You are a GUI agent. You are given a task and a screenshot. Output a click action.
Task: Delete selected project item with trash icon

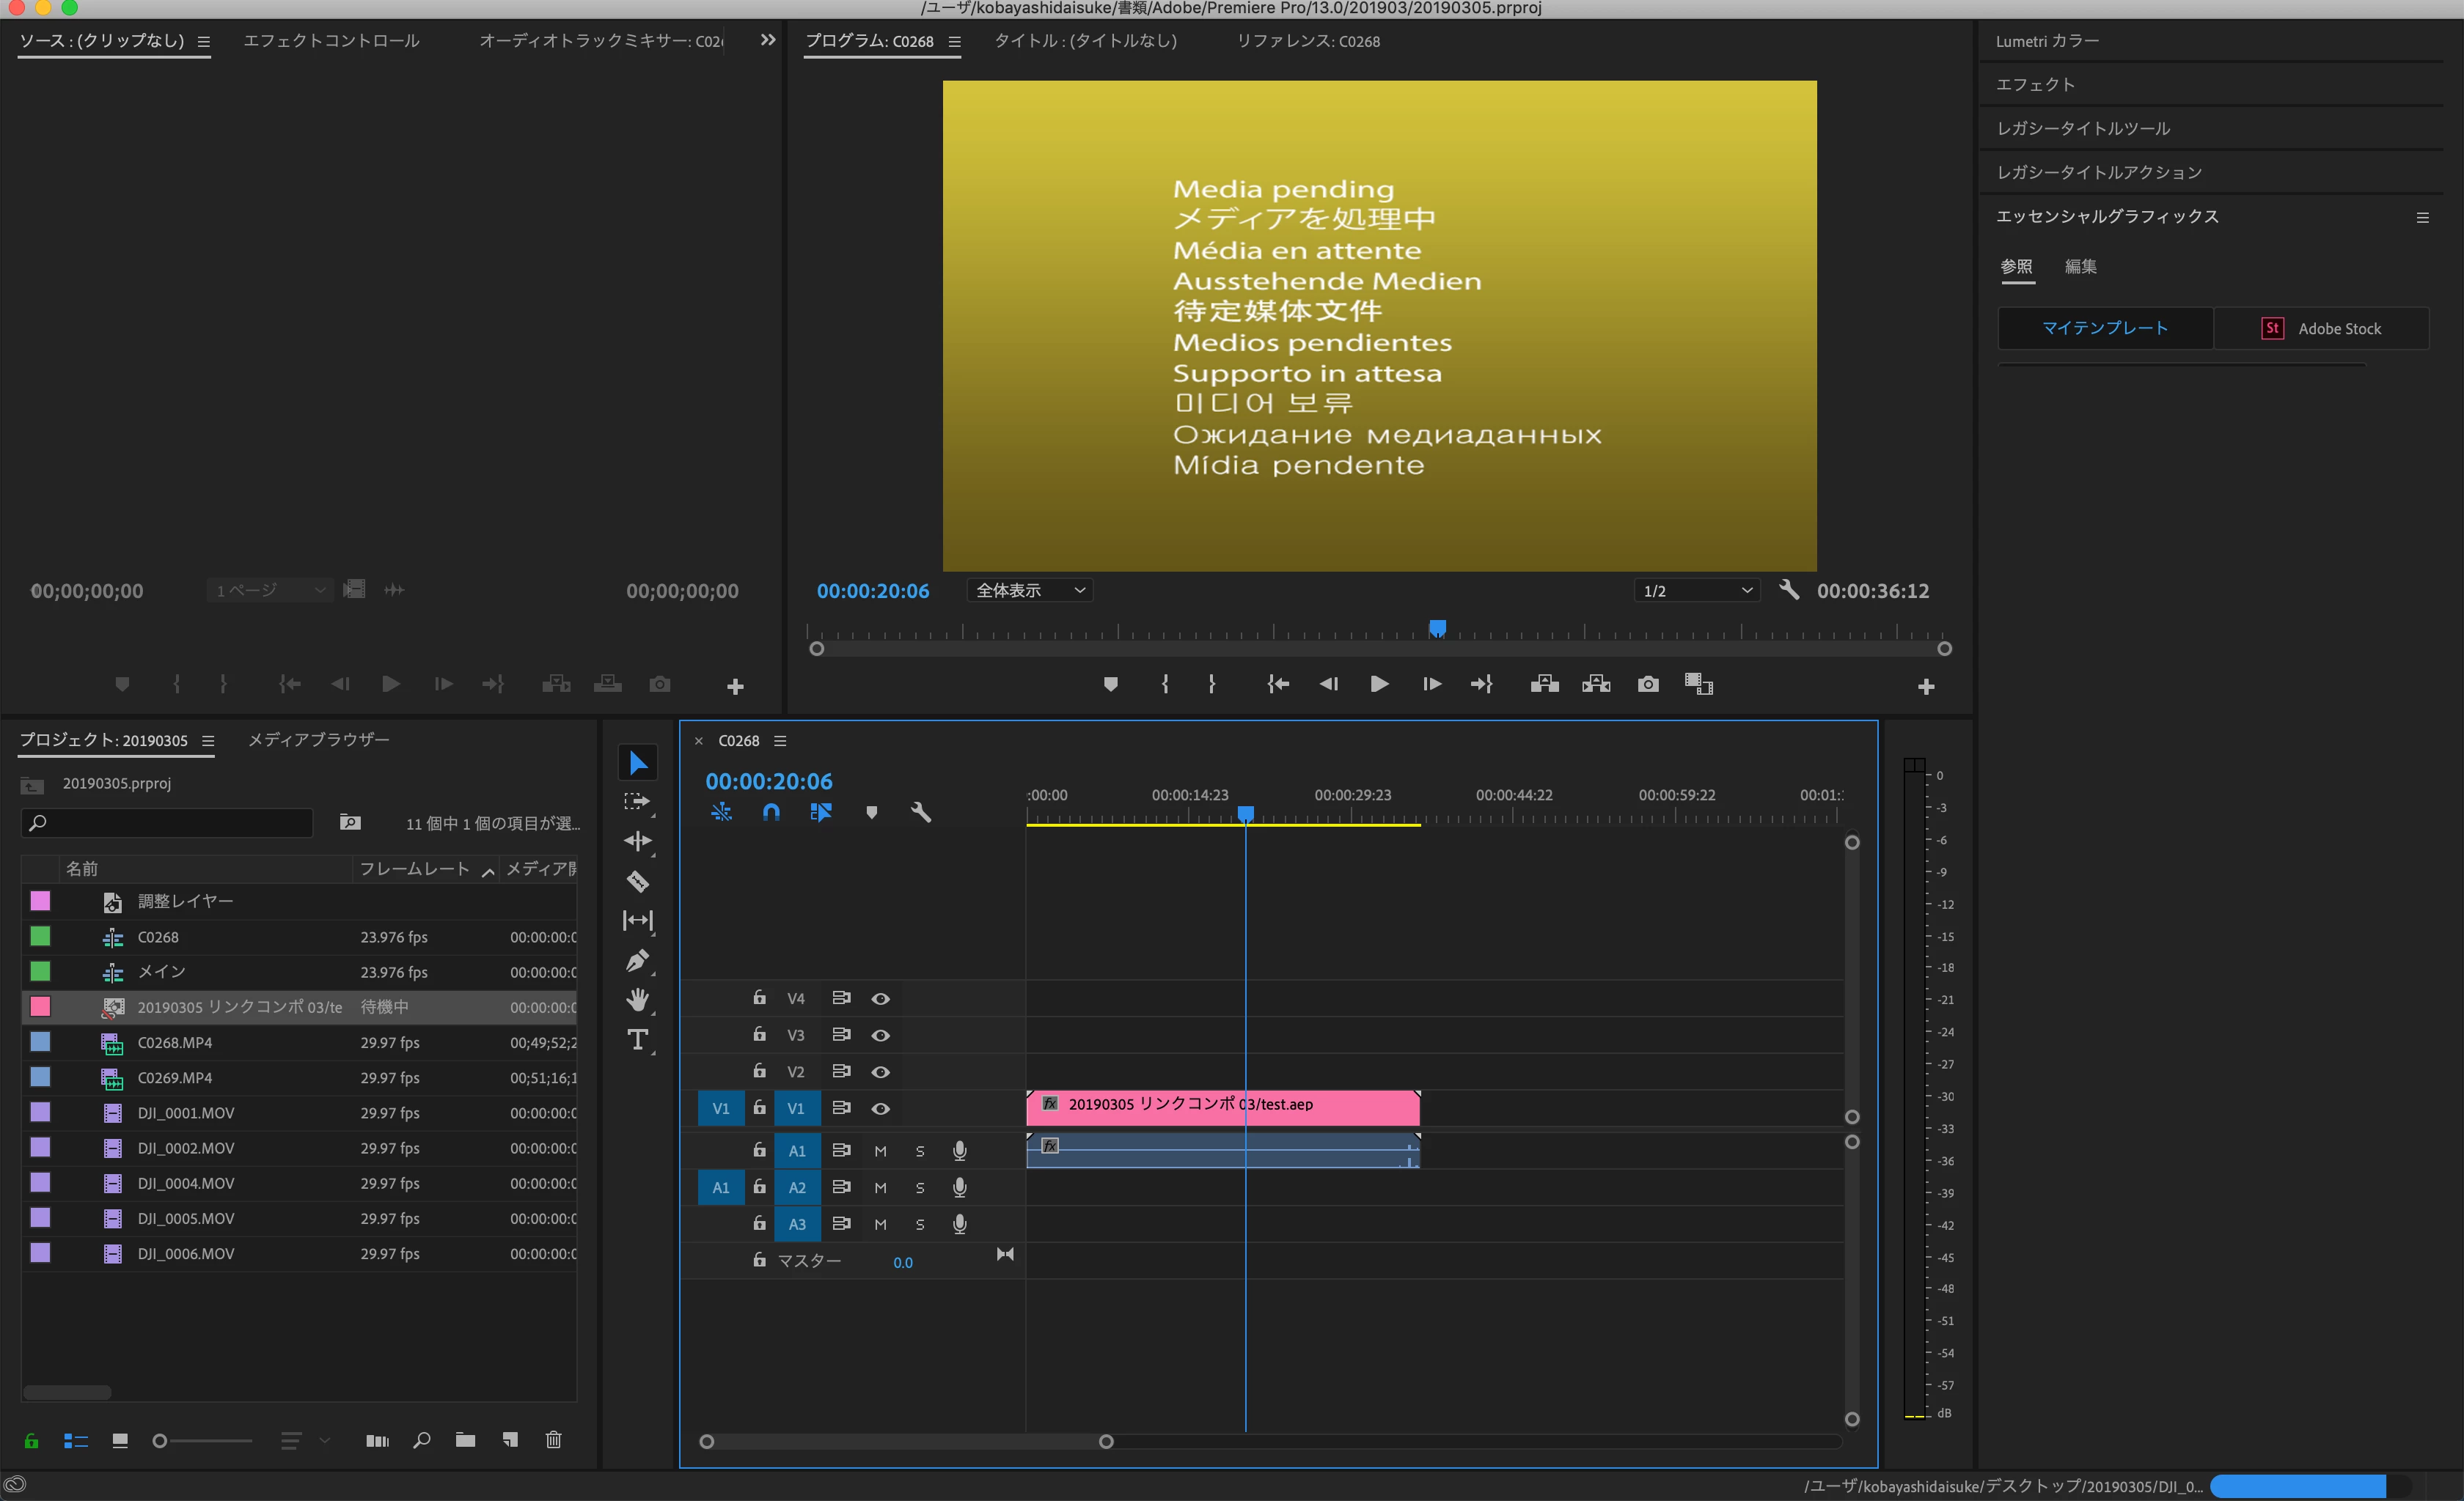(x=553, y=1440)
